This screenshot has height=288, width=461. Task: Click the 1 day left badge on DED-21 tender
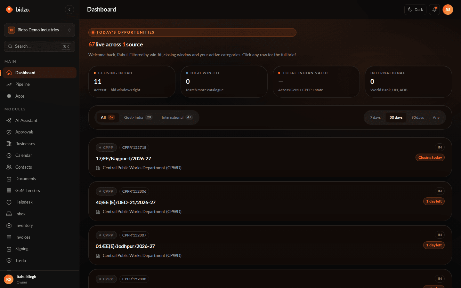tap(434, 201)
